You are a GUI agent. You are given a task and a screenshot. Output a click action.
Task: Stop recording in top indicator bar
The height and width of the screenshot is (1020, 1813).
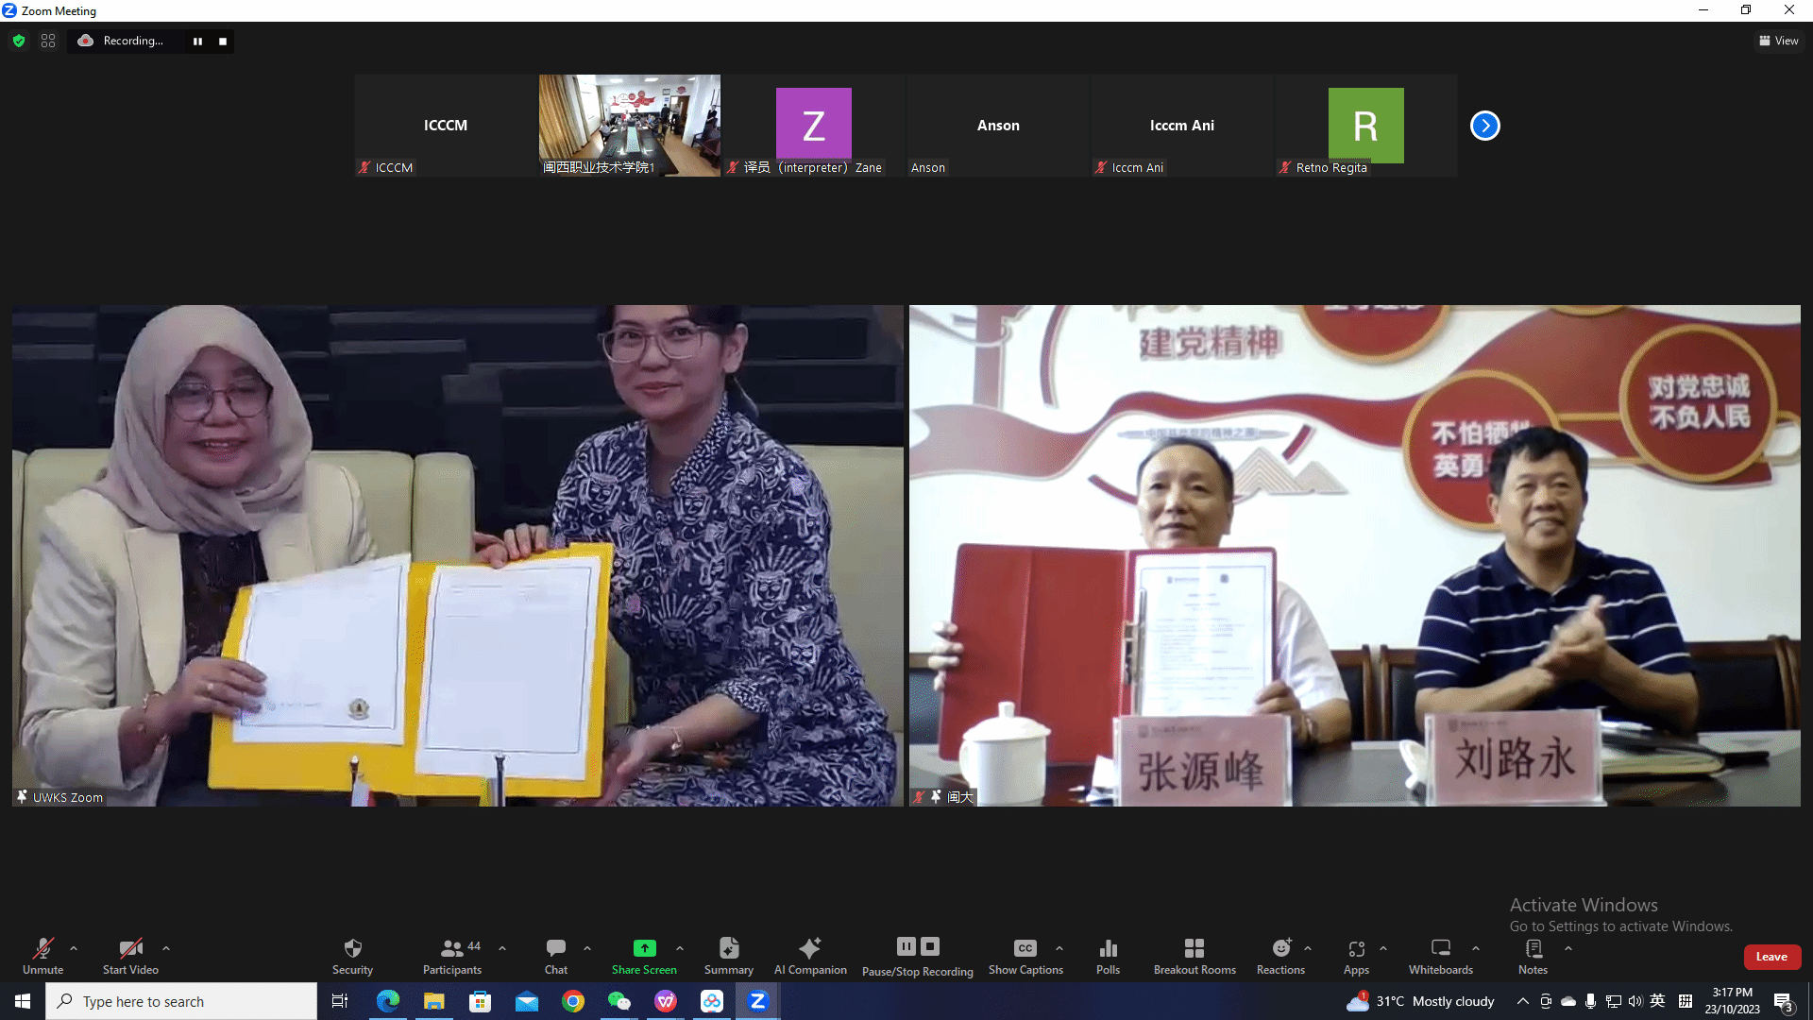(223, 42)
